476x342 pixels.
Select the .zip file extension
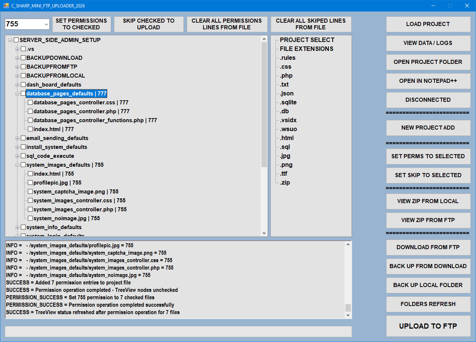tap(285, 183)
